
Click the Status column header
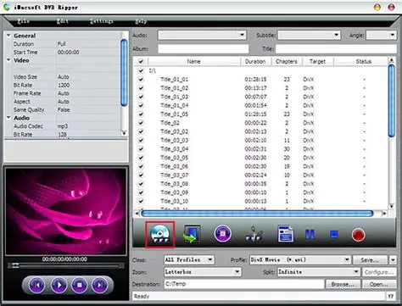click(x=364, y=61)
